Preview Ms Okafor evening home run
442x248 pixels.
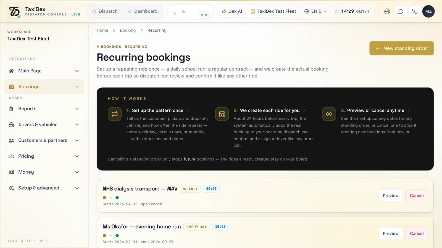point(391,234)
